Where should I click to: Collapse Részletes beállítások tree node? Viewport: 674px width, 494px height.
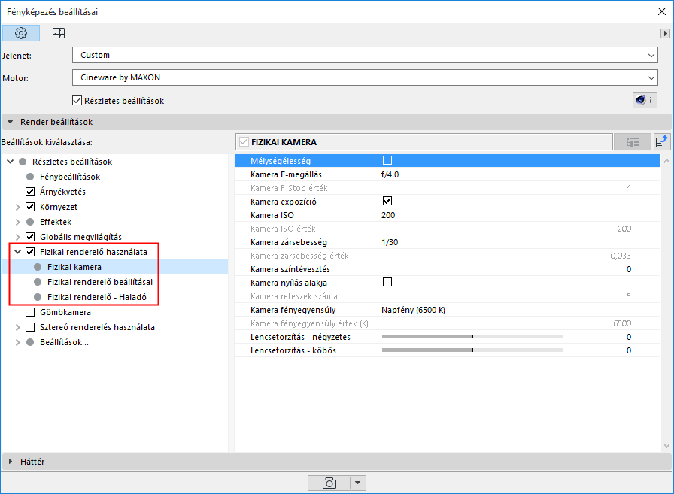pos(11,162)
